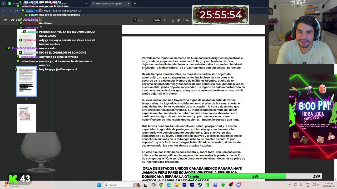This screenshot has width=337, height=189.
Task: Open File Explorer from the taskbar
Action: (x=177, y=185)
